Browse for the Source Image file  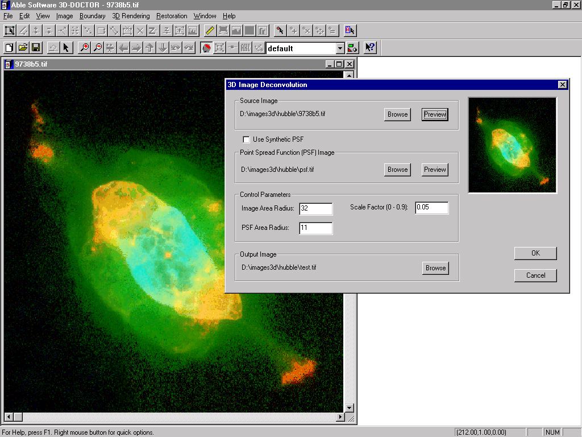click(397, 114)
